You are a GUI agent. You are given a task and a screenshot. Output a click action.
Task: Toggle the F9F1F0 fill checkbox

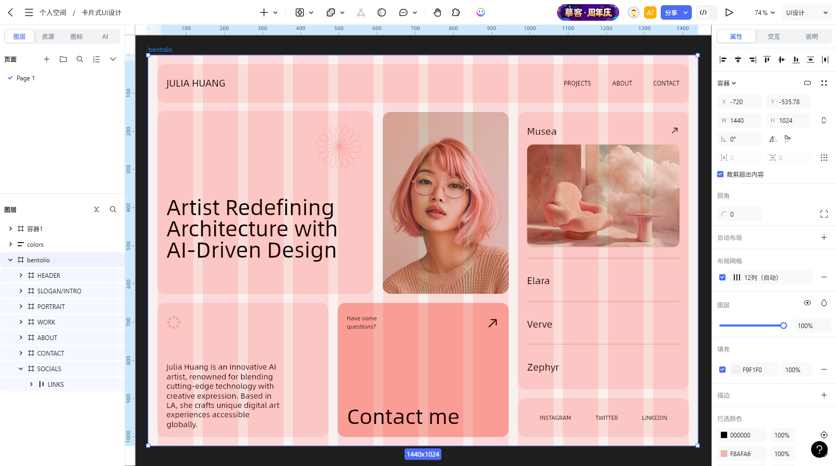point(722,370)
